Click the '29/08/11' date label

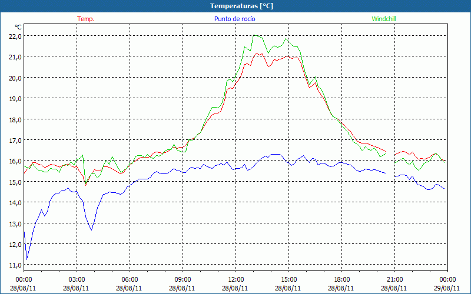[447, 288]
